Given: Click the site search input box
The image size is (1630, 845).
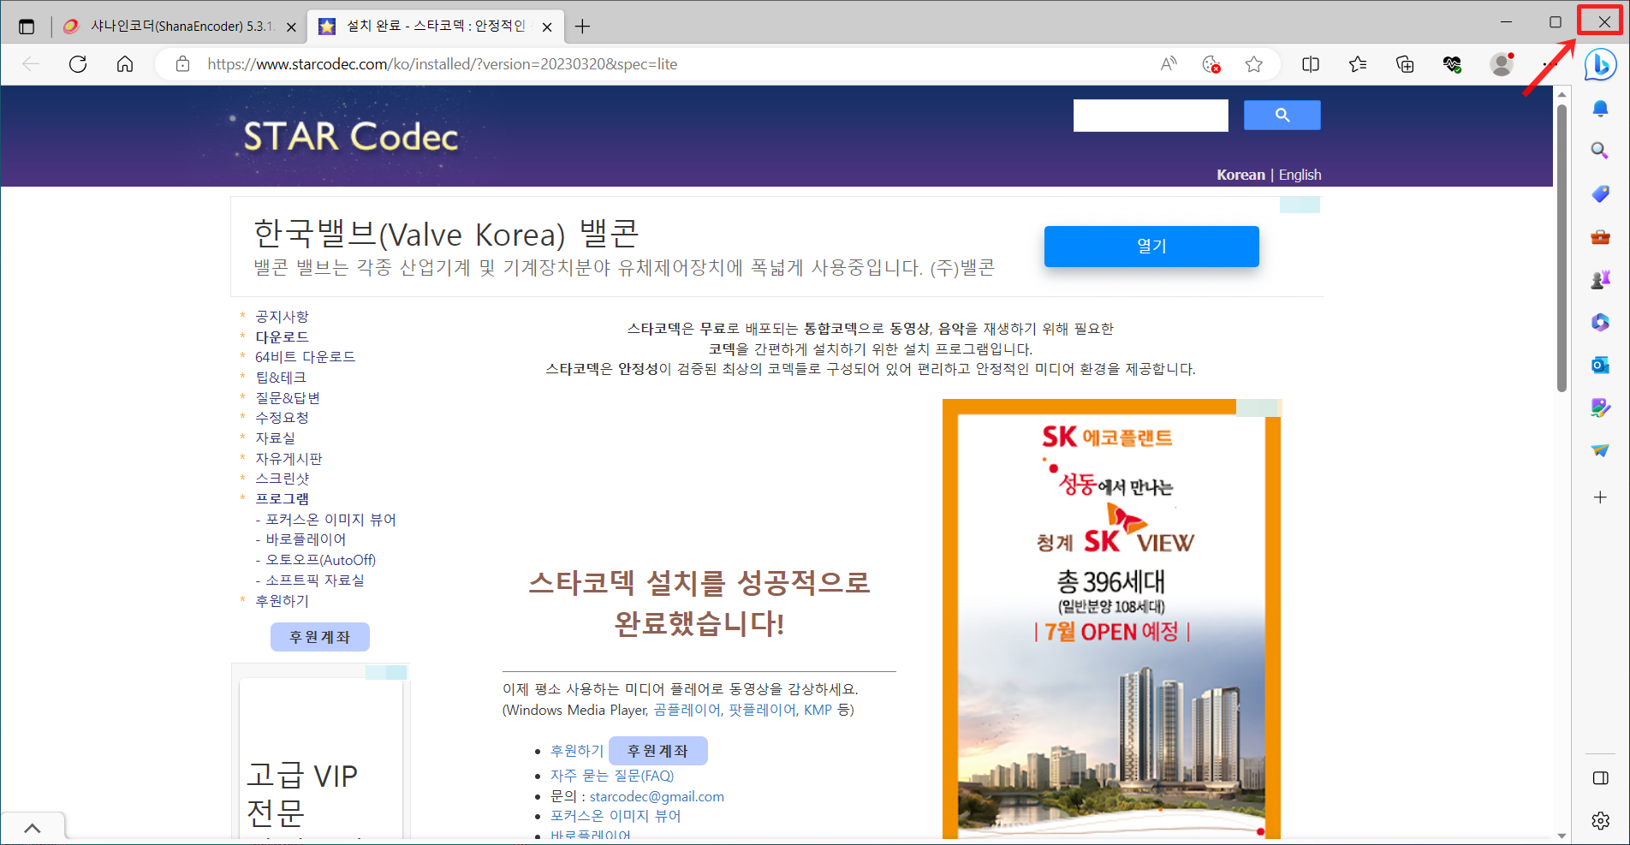Looking at the screenshot, I should coord(1151,116).
